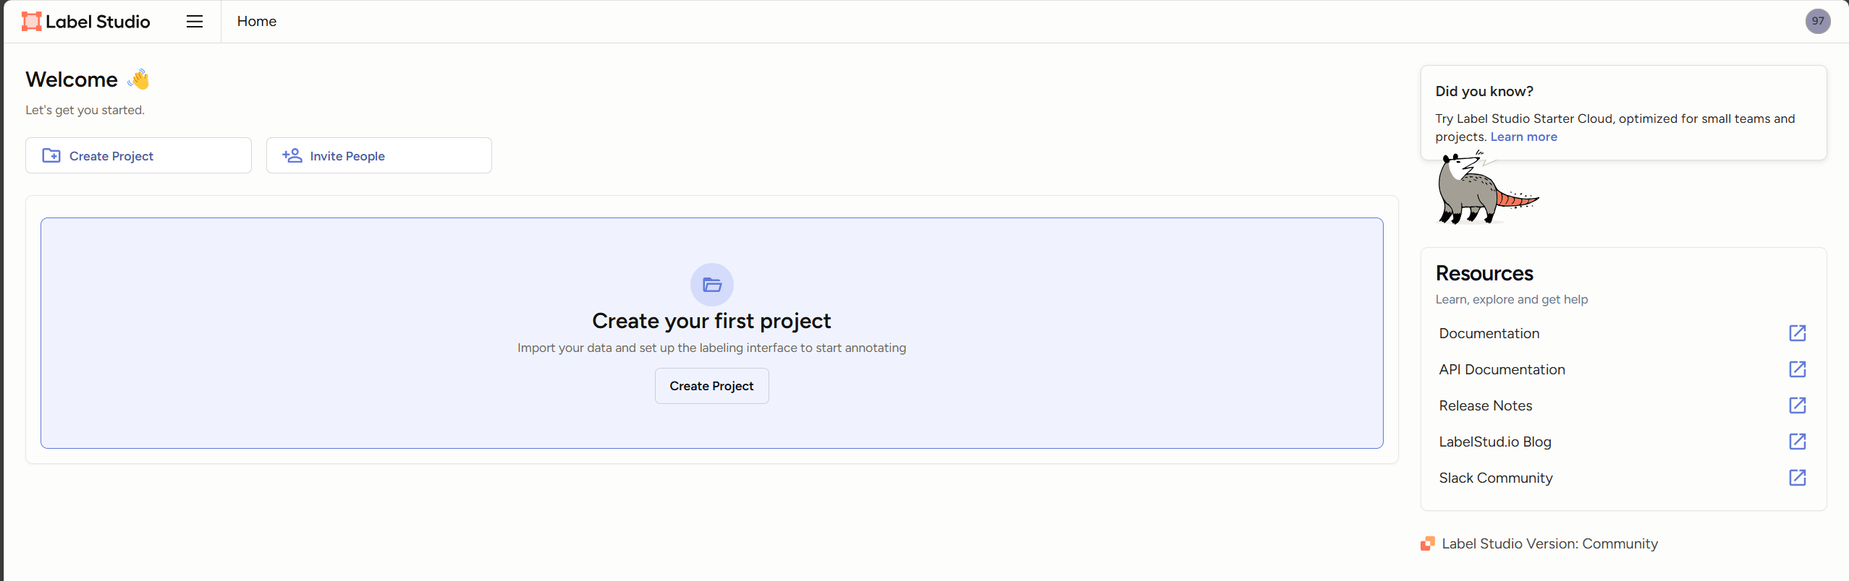Click Create Project in the first project card

coord(712,386)
